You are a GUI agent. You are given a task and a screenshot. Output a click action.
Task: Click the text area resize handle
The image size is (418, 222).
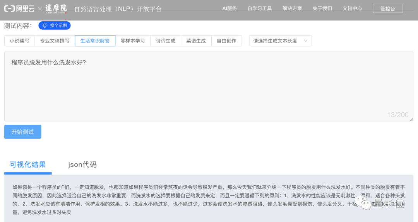pos(411,119)
